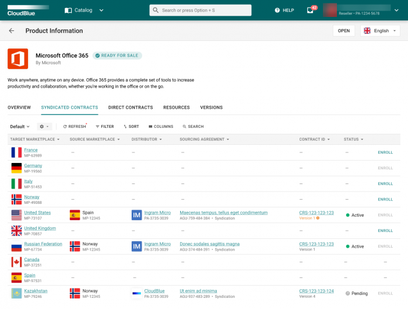Click the Help question mark icon
Image resolution: width=408 pixels, height=309 pixels.
tap(277, 10)
